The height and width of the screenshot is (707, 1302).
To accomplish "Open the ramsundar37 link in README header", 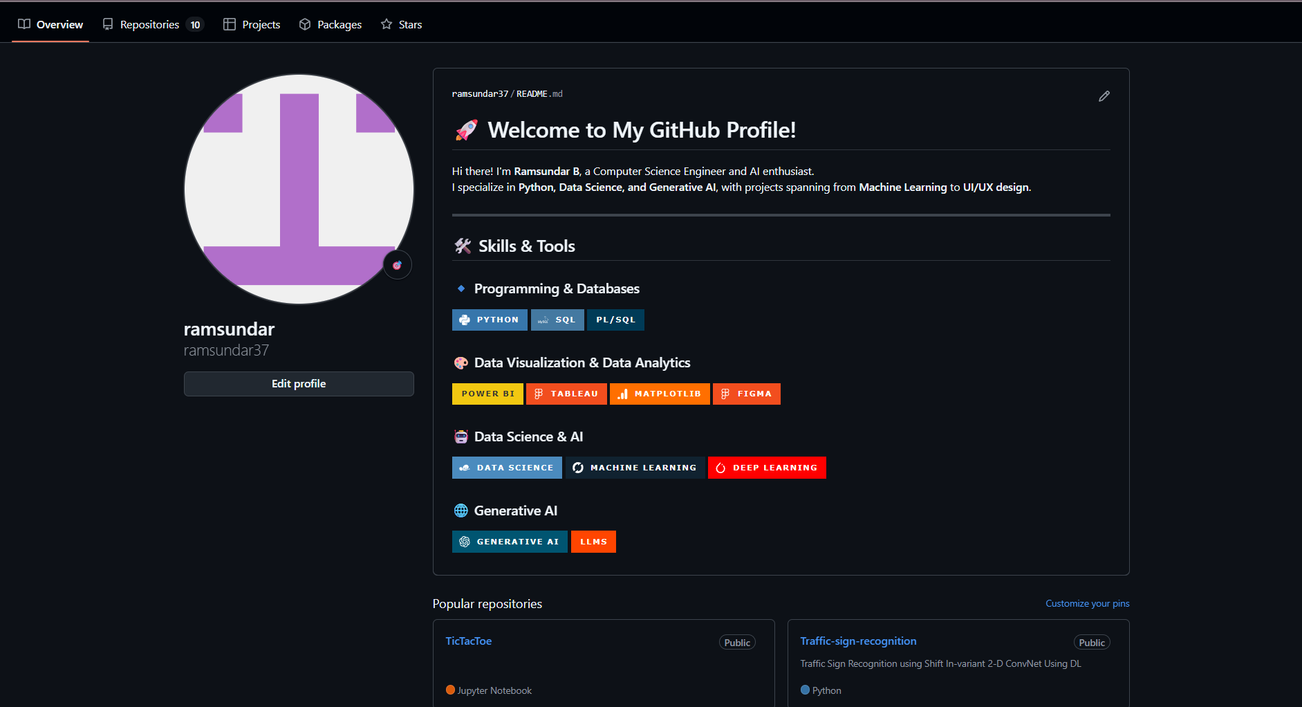I will pos(480,94).
